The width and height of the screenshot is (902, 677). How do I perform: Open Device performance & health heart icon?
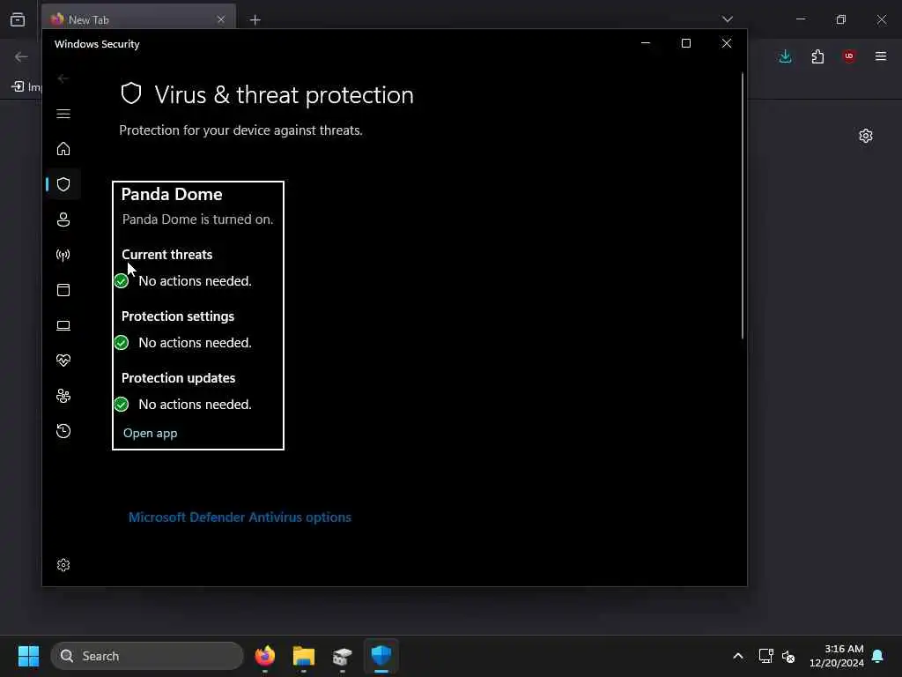tap(63, 361)
